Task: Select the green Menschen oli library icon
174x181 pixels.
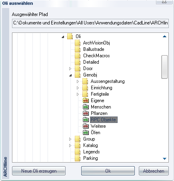Action: pos(86,107)
